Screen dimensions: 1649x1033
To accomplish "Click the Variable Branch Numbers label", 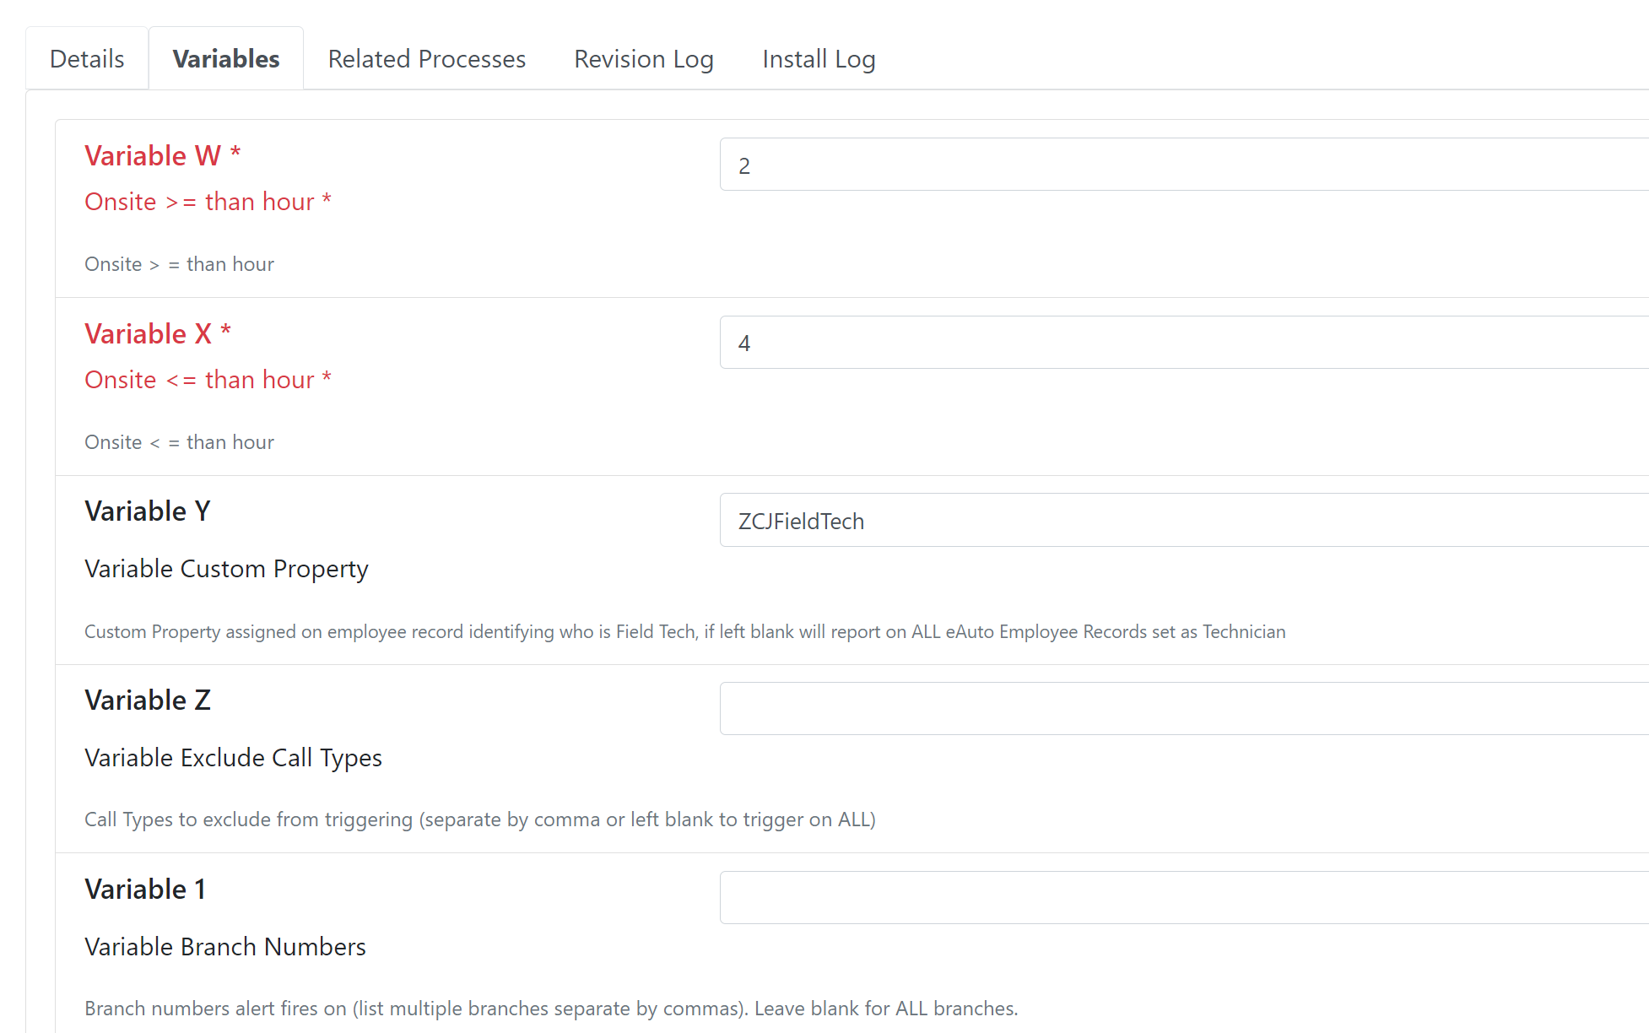I will click(225, 946).
